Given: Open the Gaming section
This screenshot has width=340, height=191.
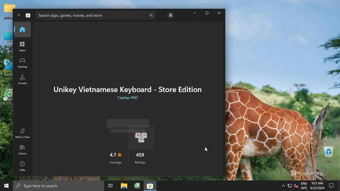Looking at the screenshot, I should pos(22,63).
